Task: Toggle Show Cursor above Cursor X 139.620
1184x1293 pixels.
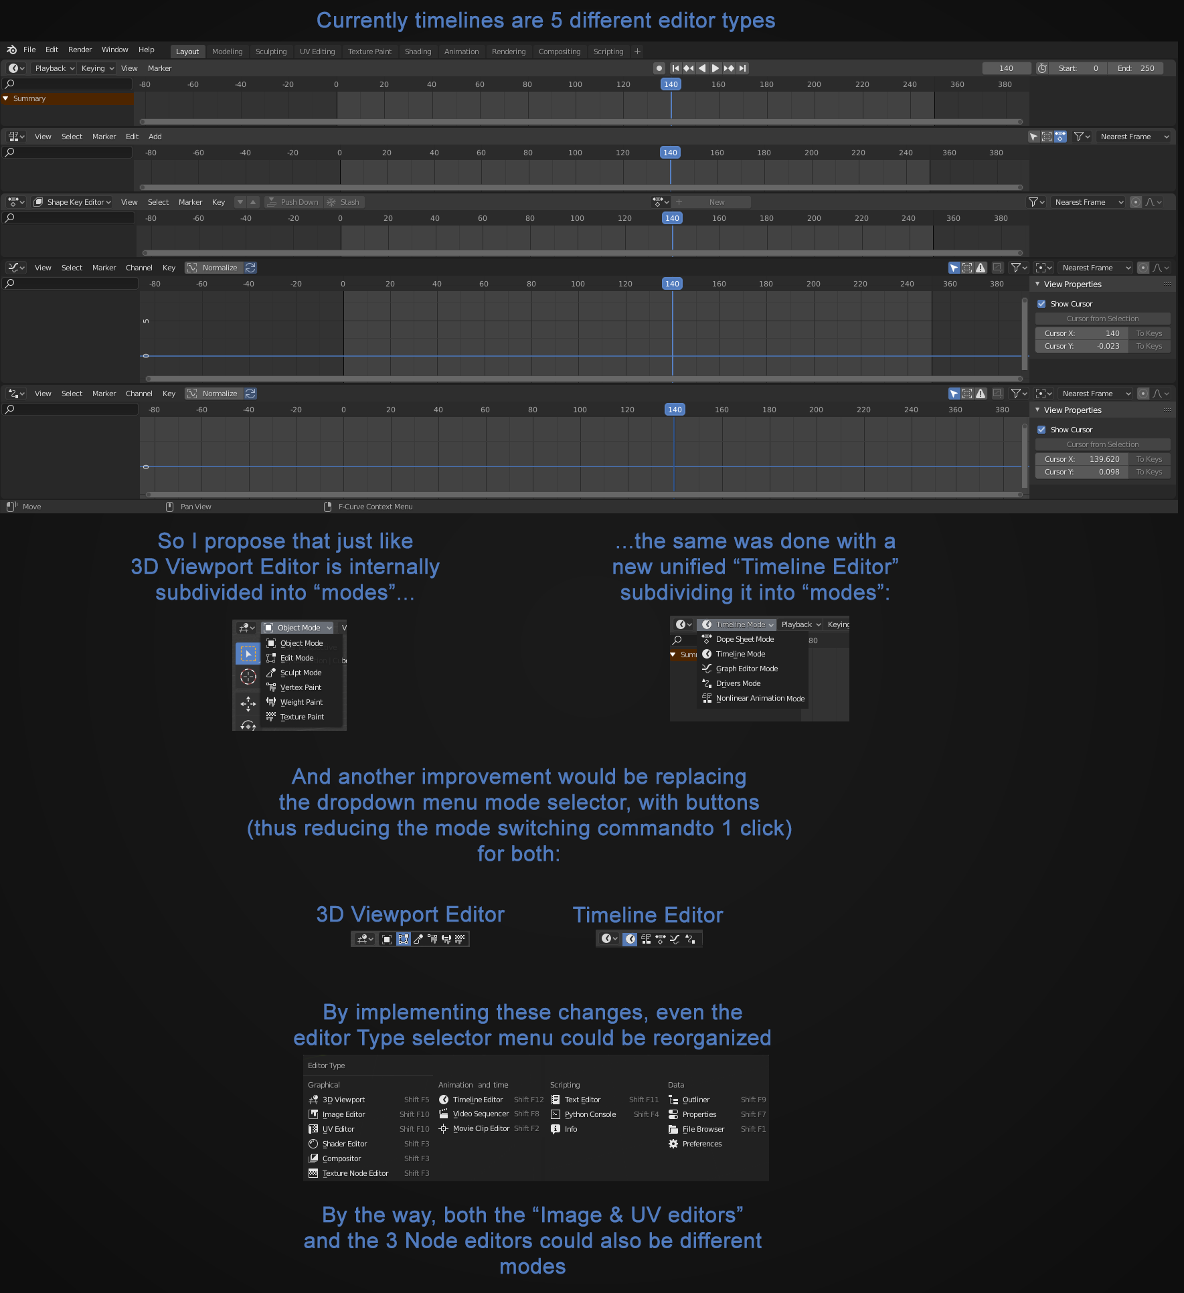Action: pos(1041,430)
